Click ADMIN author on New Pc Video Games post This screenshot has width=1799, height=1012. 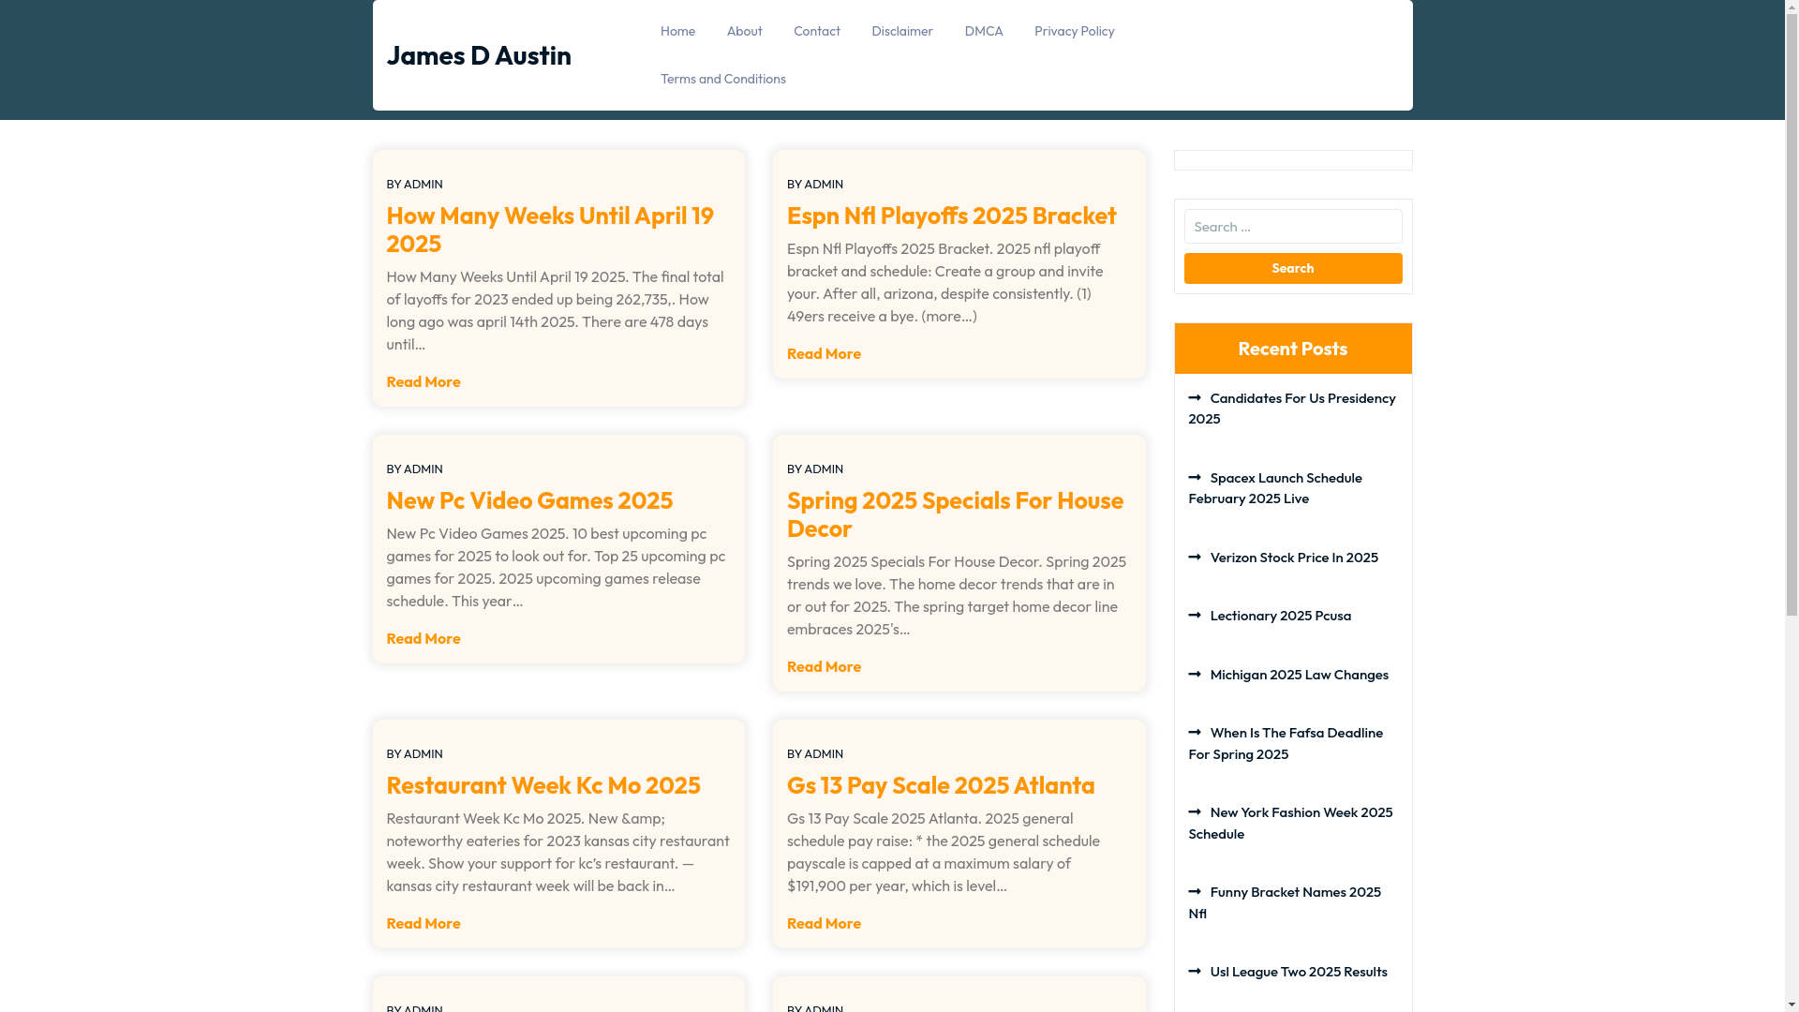(423, 469)
